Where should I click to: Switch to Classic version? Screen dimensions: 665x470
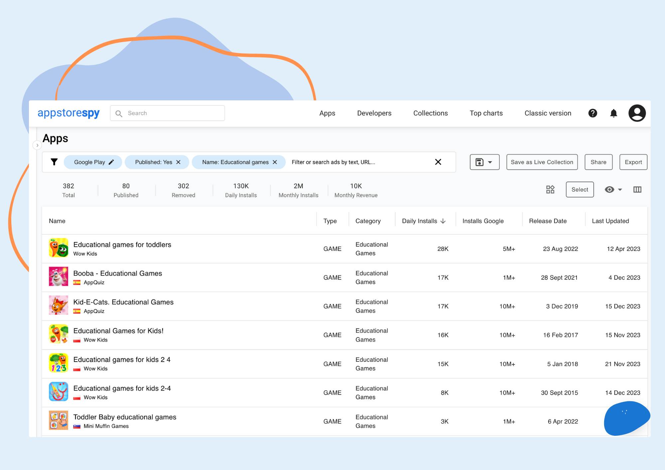point(548,113)
